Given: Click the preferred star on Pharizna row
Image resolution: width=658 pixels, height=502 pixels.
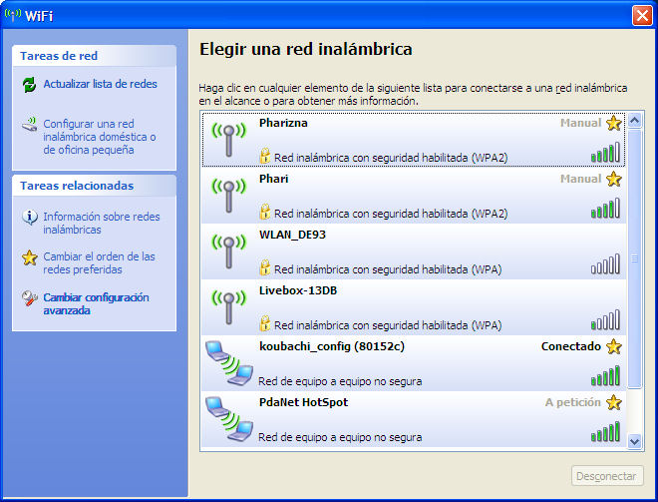Looking at the screenshot, I should (613, 123).
